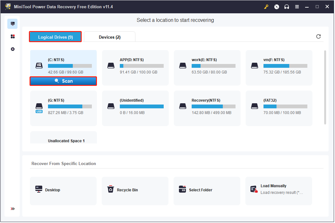
Task: Click '63.50 GB / 80.00 GB' text
Action: click(209, 72)
